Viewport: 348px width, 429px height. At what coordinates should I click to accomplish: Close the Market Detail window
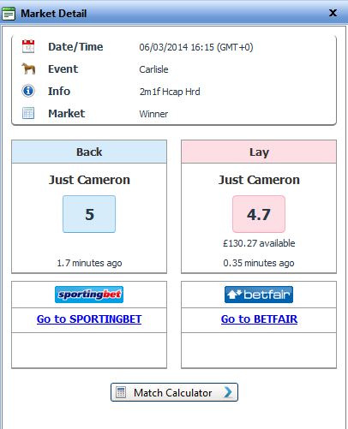[x=333, y=13]
